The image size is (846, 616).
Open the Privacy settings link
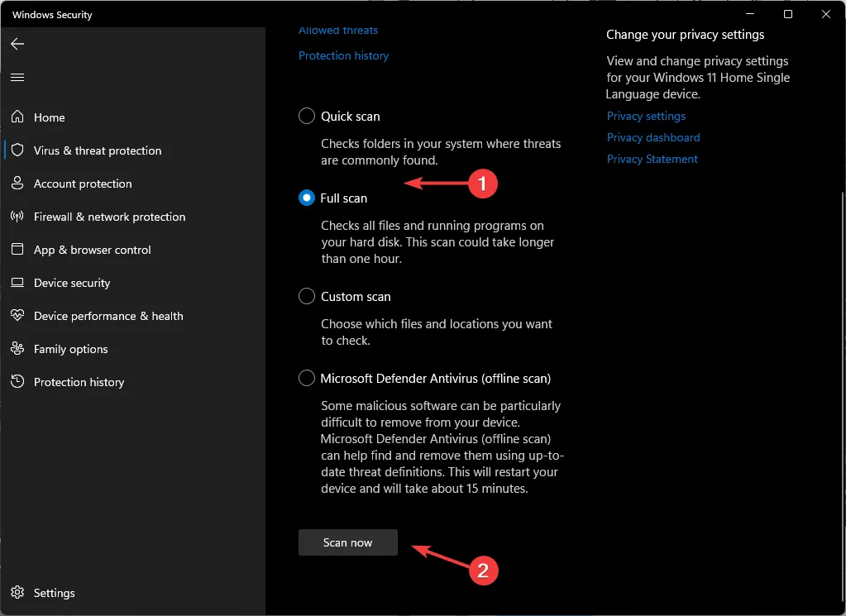click(646, 116)
